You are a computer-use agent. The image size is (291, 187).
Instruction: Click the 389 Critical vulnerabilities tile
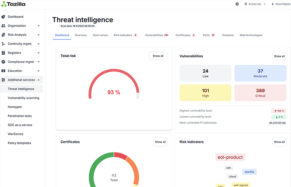260,93
